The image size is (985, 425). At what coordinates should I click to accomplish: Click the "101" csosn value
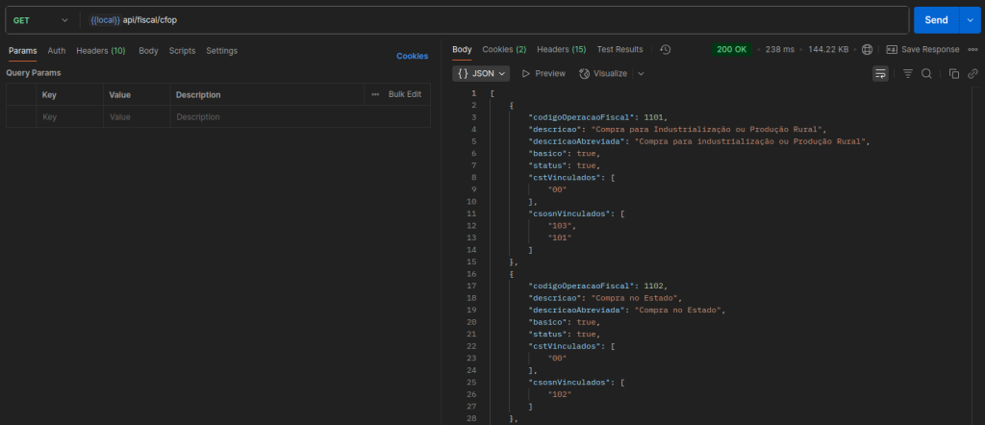coord(559,237)
